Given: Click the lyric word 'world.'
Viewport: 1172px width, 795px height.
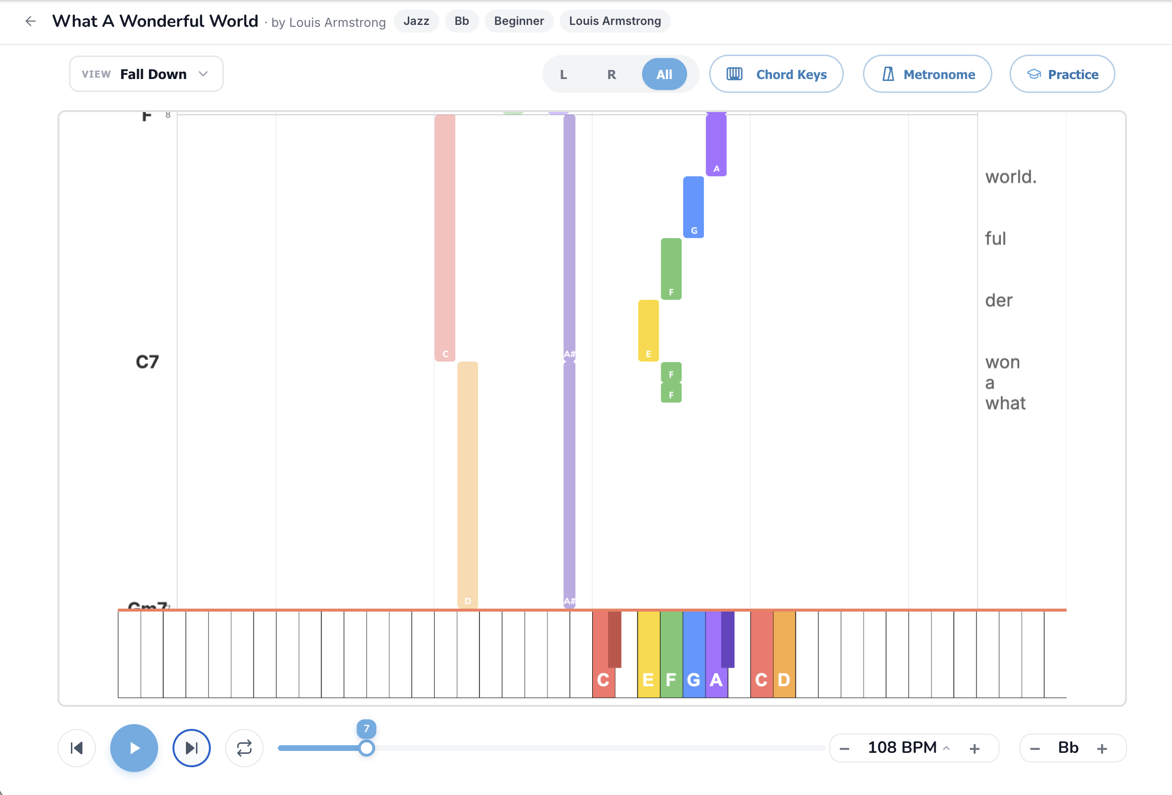Looking at the screenshot, I should pyautogui.click(x=1011, y=177).
